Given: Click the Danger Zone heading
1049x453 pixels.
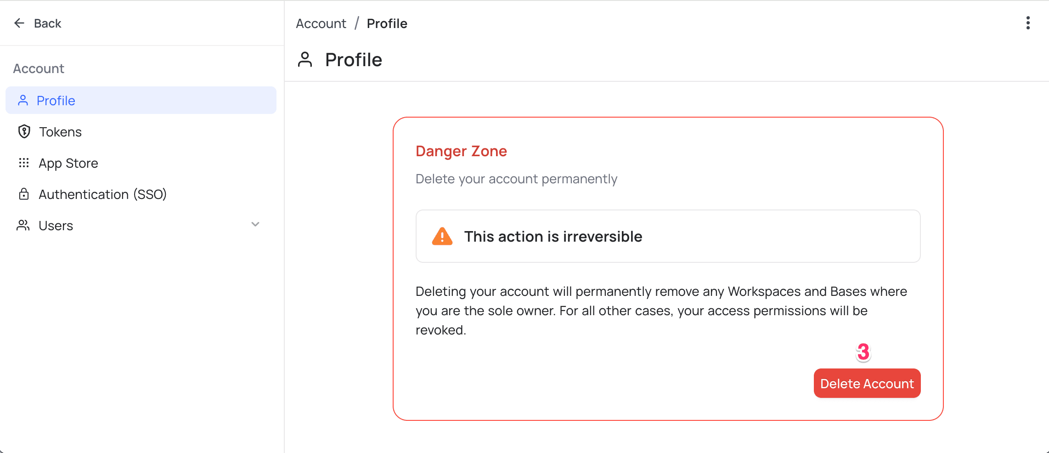Looking at the screenshot, I should pos(461,151).
